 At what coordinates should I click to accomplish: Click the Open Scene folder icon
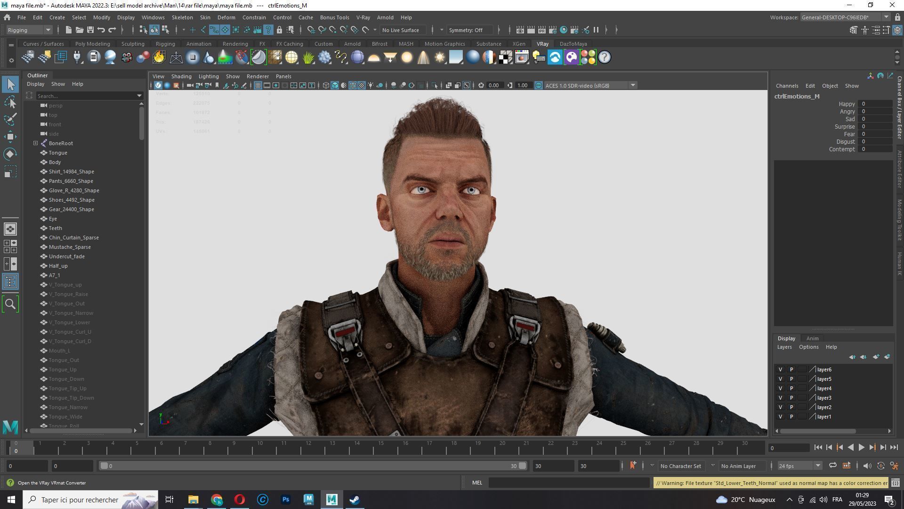click(79, 30)
